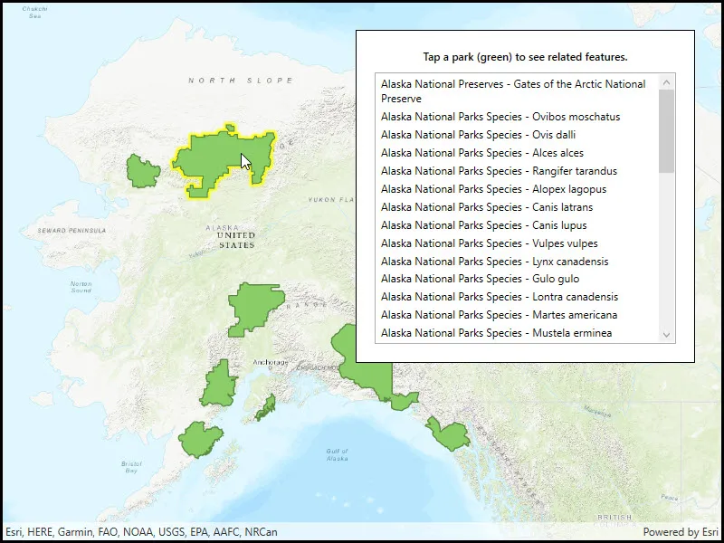
Task: Click the scrollbar up arrow in list
Action: click(x=666, y=82)
